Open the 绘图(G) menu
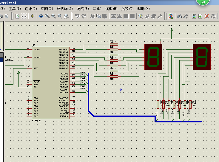 [x=47, y=9]
